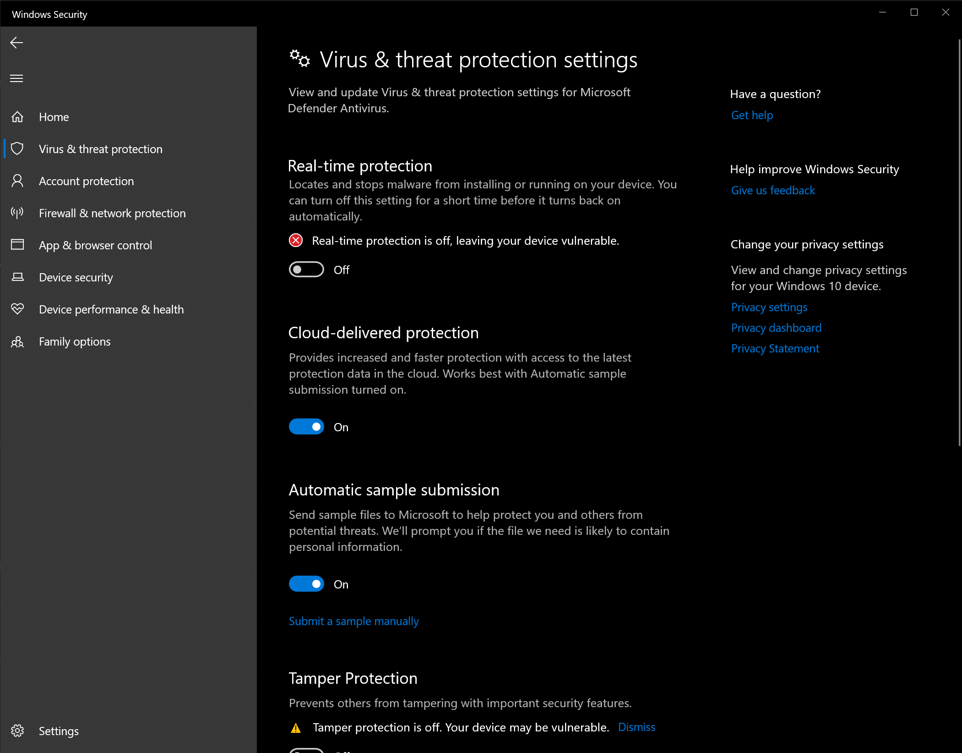This screenshot has height=753, width=962.
Task: Turn off Cloud-delivered protection switch
Action: tap(306, 427)
